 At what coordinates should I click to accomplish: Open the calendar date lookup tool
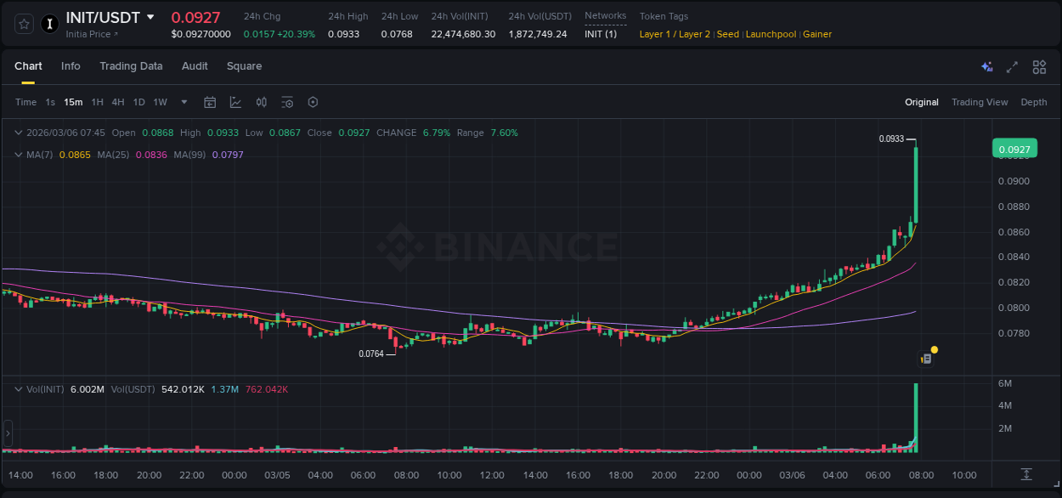coord(210,101)
